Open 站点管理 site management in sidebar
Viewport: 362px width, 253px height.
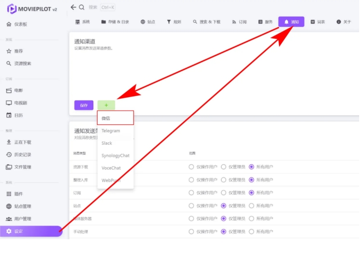point(18,206)
